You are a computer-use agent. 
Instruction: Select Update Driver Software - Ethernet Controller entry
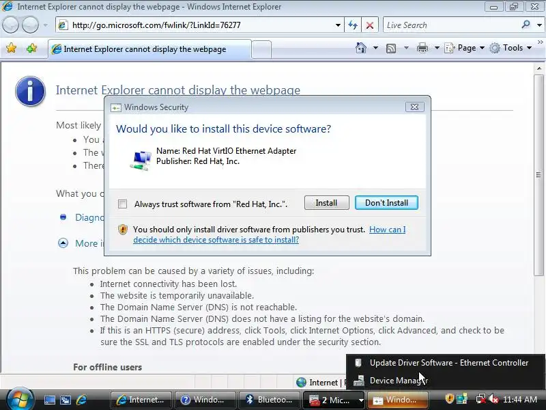coord(446,363)
